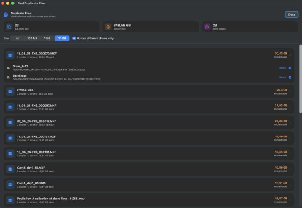Click the Psylibrium H265.mov file name

point(51,199)
